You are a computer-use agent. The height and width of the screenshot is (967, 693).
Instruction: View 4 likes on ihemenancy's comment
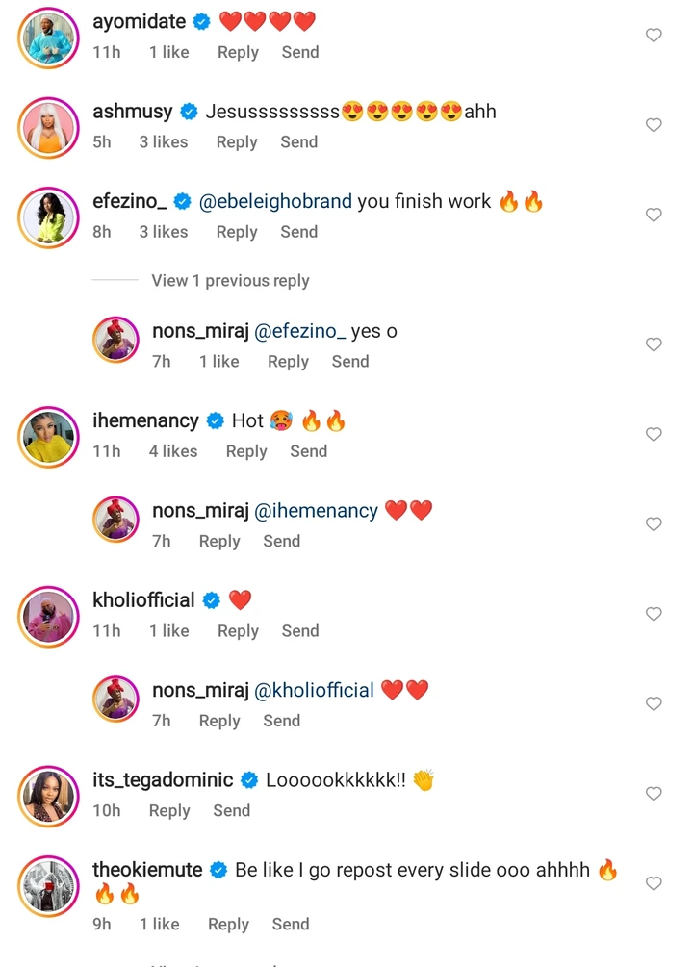(173, 451)
